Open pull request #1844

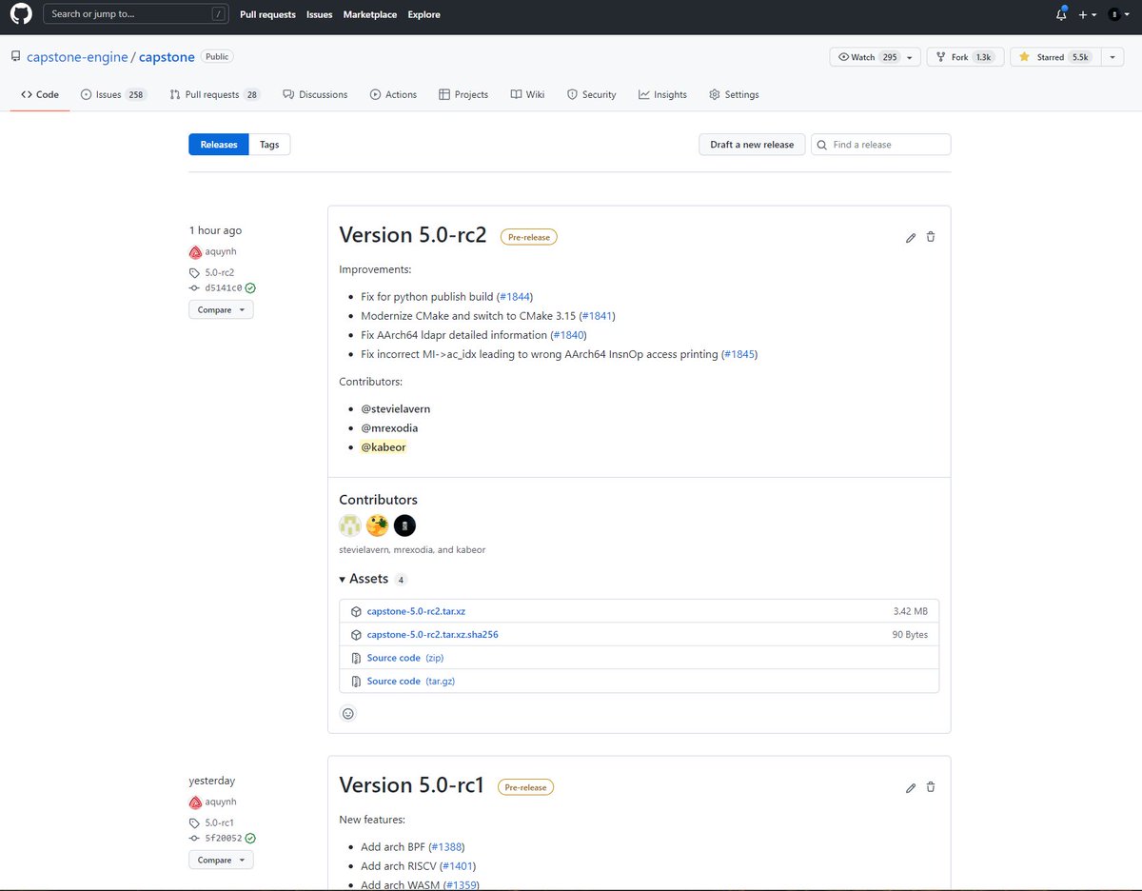(516, 296)
